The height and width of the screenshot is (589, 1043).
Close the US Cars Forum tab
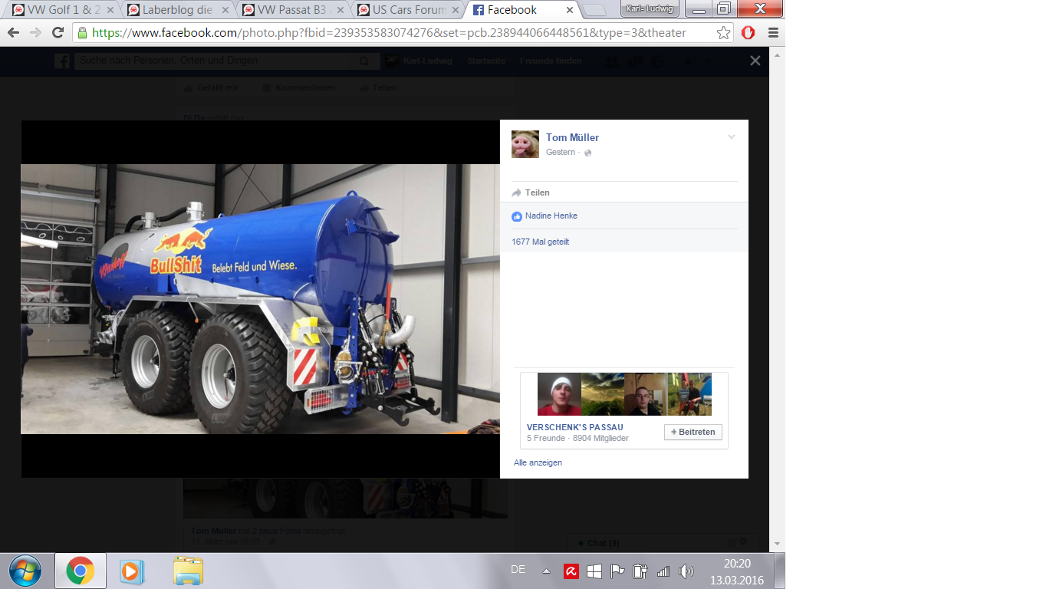coord(456,10)
